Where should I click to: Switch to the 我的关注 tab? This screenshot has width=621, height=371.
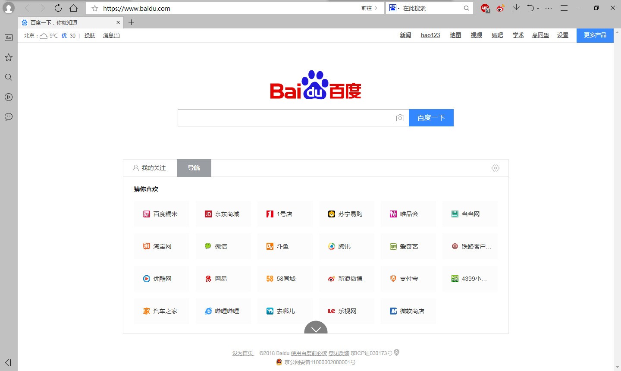(x=150, y=168)
